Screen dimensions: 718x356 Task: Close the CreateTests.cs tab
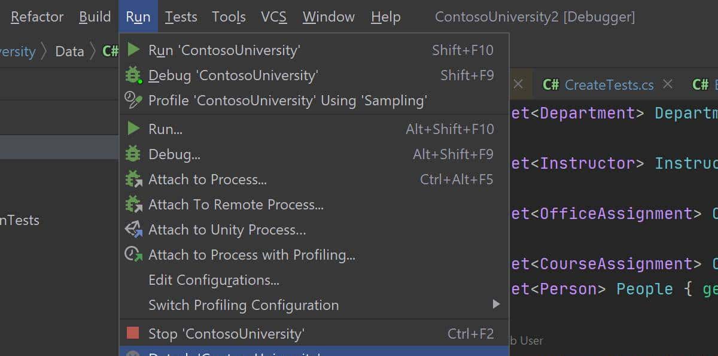668,84
